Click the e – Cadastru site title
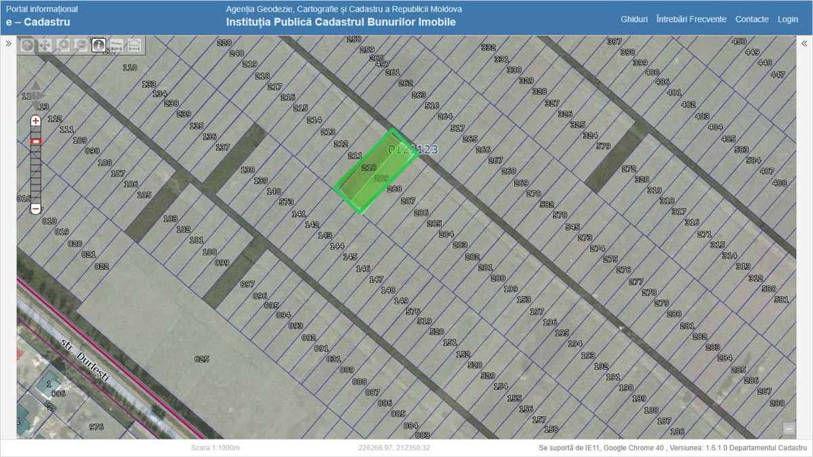Viewport: 813px width, 457px height. pos(38,22)
